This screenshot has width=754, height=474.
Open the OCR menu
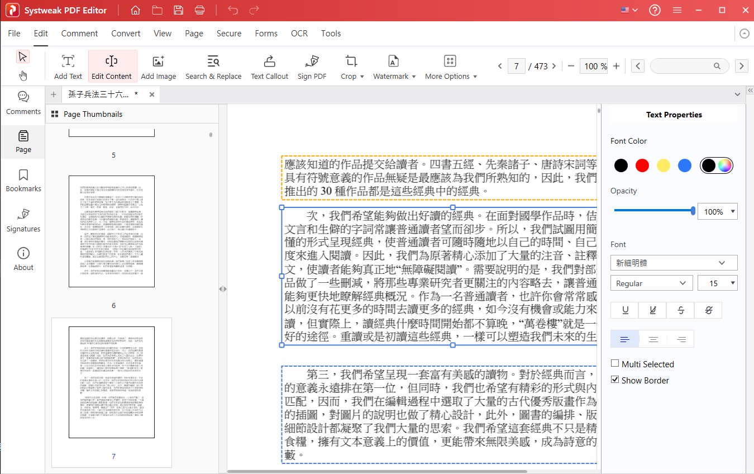click(299, 34)
